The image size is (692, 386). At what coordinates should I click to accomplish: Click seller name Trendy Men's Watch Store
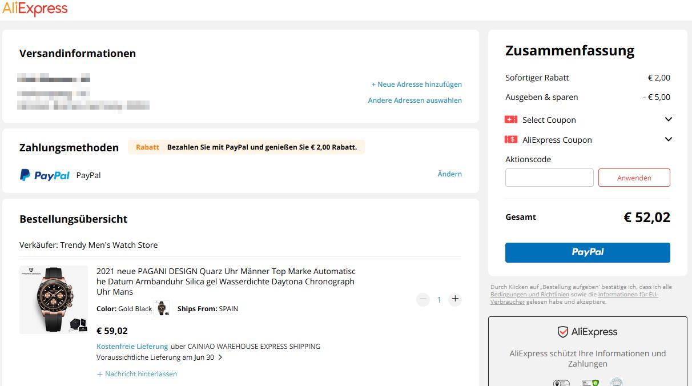click(109, 245)
